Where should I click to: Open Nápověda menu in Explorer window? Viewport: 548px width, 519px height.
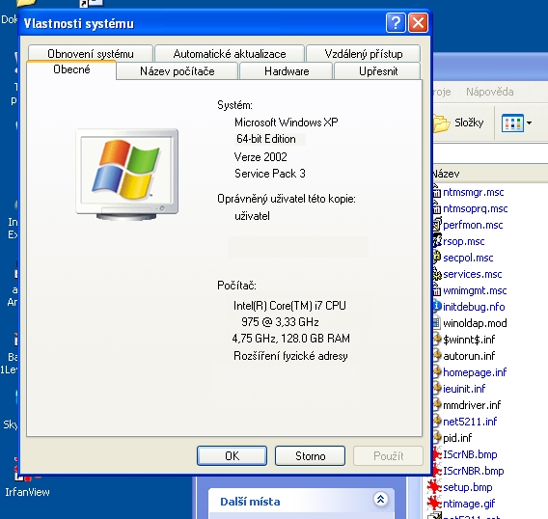(x=490, y=92)
